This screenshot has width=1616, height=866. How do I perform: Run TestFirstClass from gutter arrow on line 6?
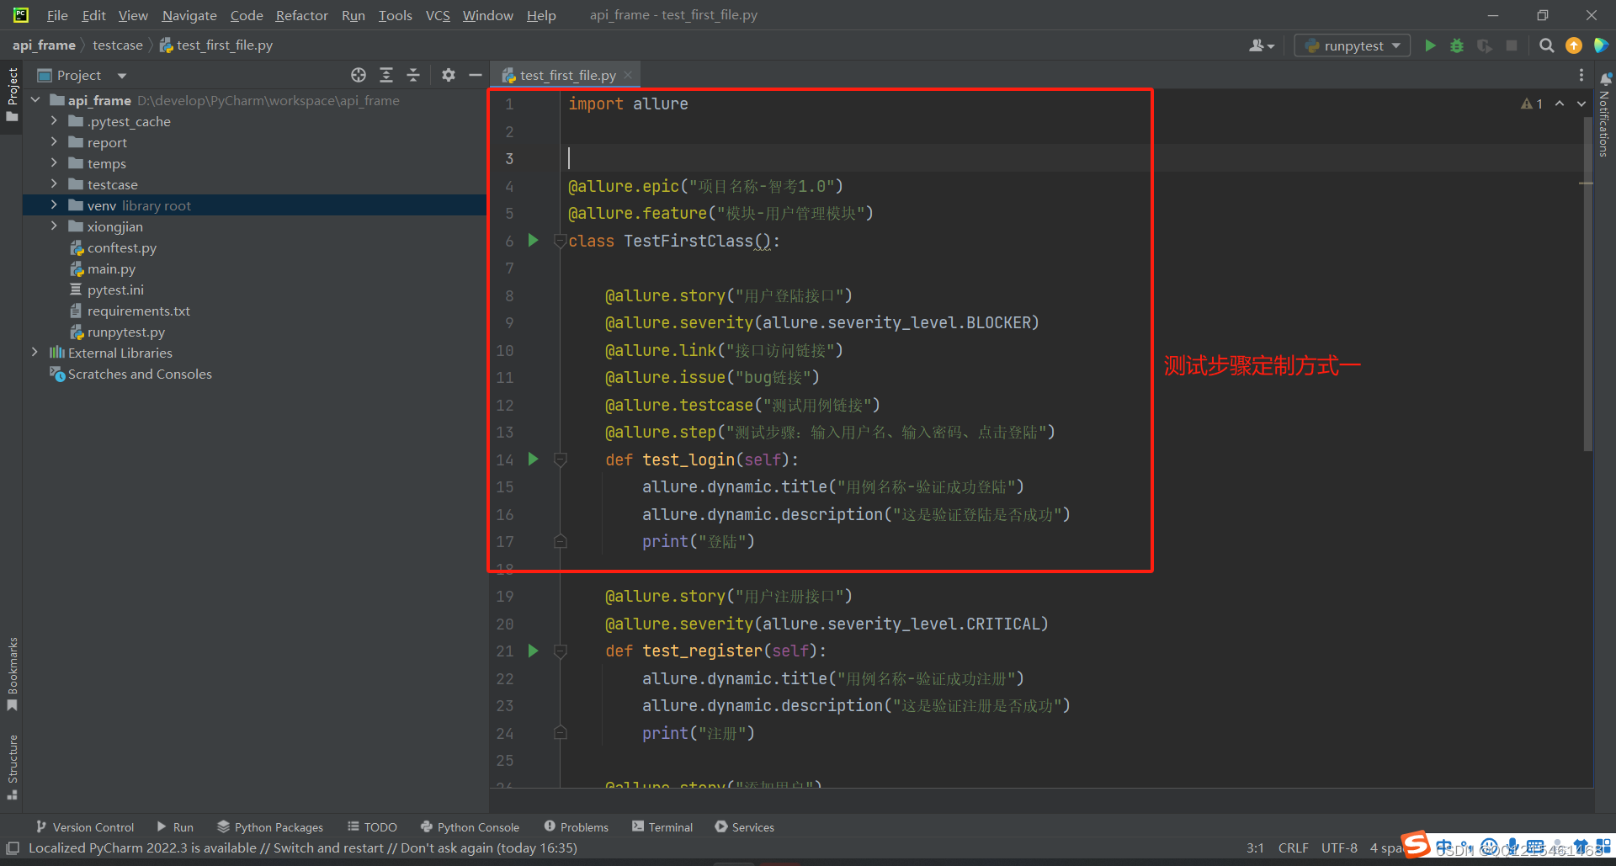(x=533, y=241)
